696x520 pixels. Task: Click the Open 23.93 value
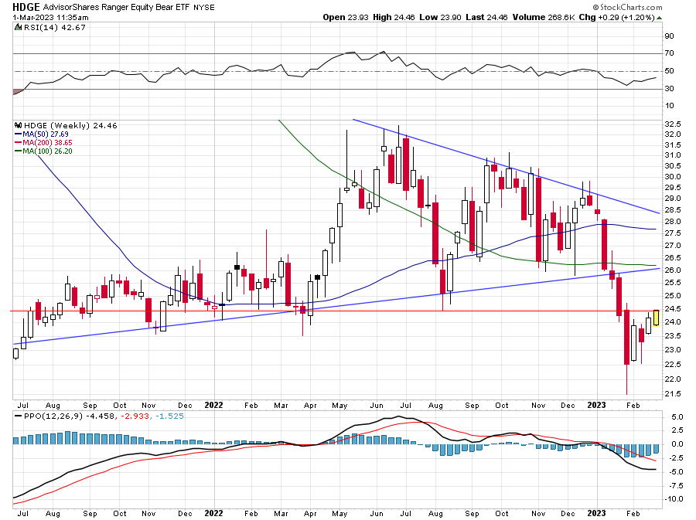click(x=346, y=17)
